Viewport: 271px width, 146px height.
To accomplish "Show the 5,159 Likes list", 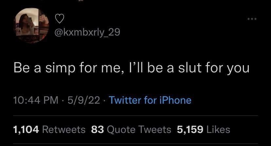I will (204, 129).
